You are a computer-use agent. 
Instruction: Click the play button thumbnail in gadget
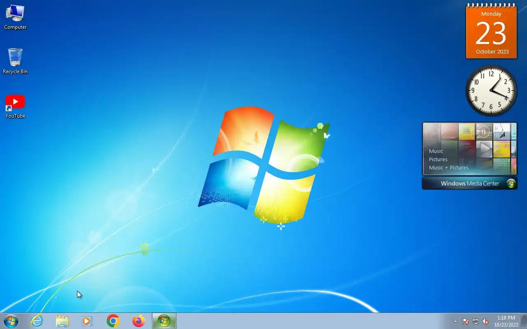point(484,149)
